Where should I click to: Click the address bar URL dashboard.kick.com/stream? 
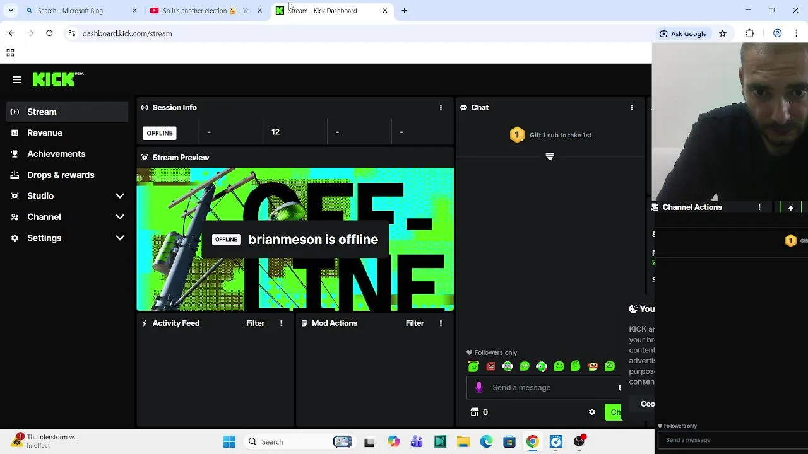pyautogui.click(x=128, y=33)
